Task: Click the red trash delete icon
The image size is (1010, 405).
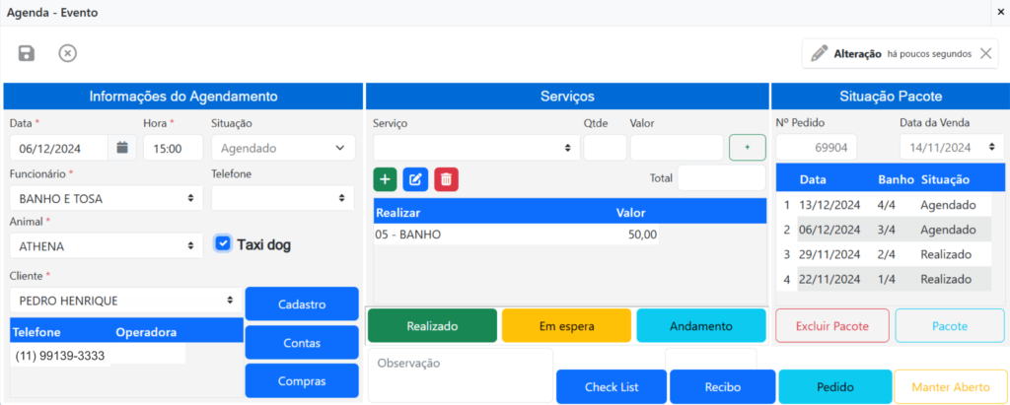Action: (446, 179)
